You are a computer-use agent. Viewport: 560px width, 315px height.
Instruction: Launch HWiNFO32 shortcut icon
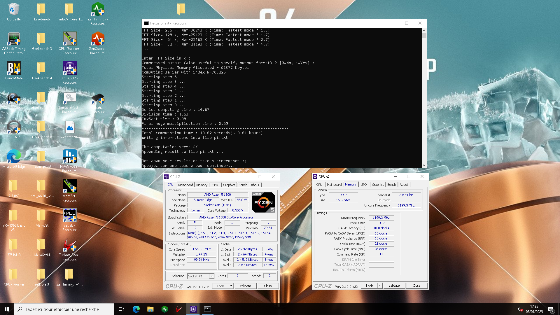pos(70,161)
